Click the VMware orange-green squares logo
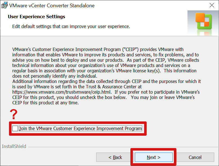 tap(204, 21)
